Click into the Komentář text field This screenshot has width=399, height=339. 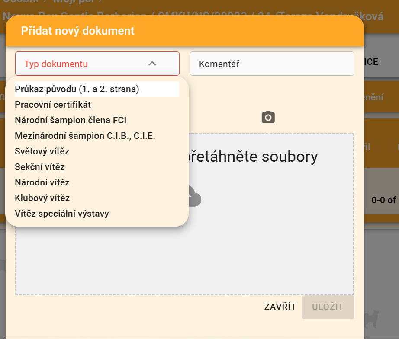pyautogui.click(x=272, y=64)
